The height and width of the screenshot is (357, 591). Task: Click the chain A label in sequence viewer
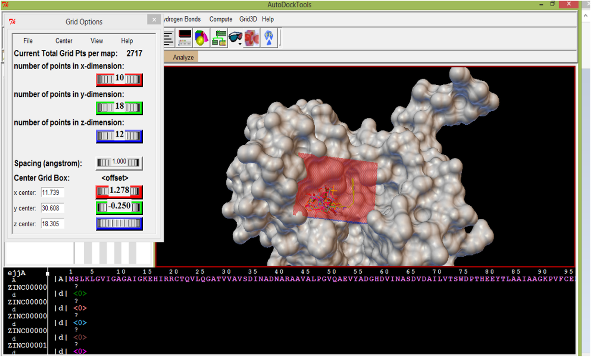click(61, 279)
